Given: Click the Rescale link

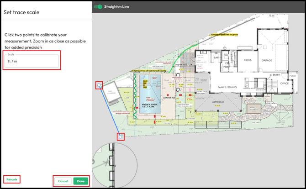Looking at the screenshot, I should 12,179.
